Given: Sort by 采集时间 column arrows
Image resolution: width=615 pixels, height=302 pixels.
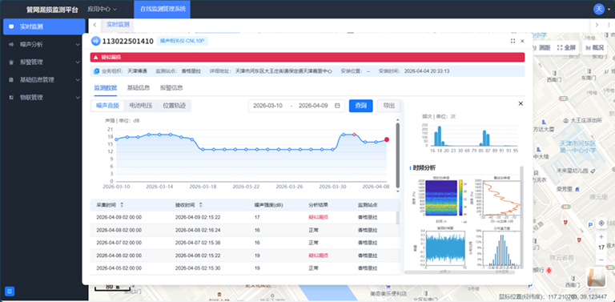Looking at the screenshot, I should coord(122,205).
